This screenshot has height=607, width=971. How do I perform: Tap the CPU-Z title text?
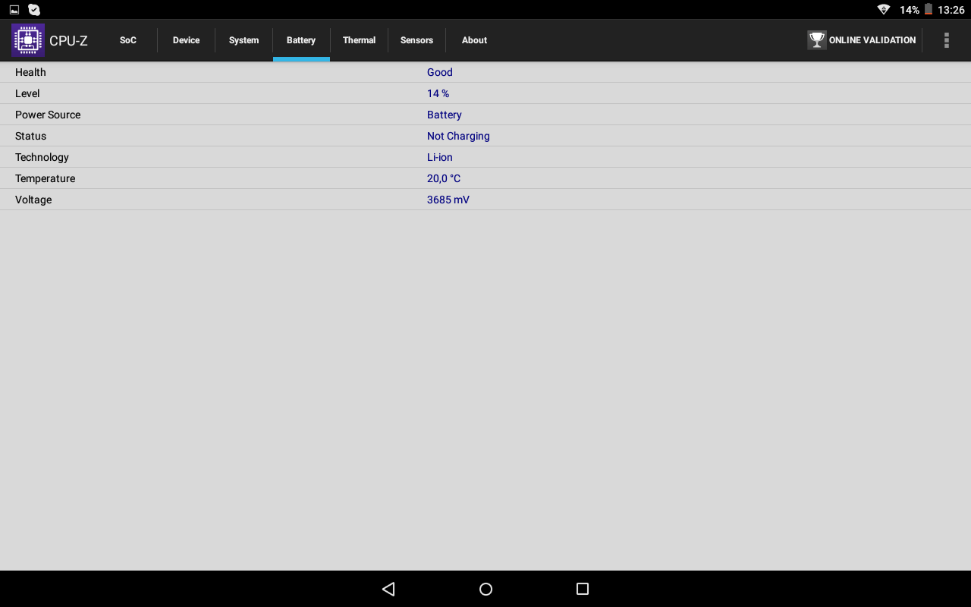pyautogui.click(x=68, y=41)
